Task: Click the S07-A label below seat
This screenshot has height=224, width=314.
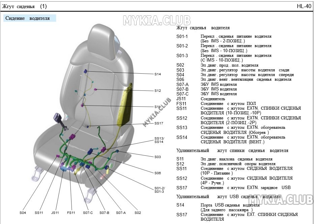Action: (121, 213)
